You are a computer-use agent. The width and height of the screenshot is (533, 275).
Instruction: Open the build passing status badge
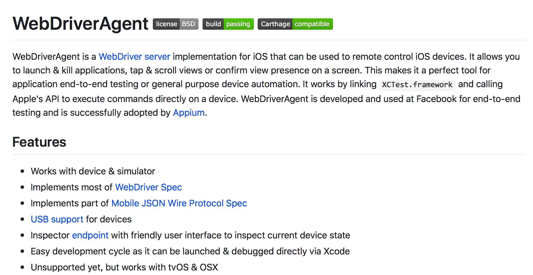tap(228, 24)
